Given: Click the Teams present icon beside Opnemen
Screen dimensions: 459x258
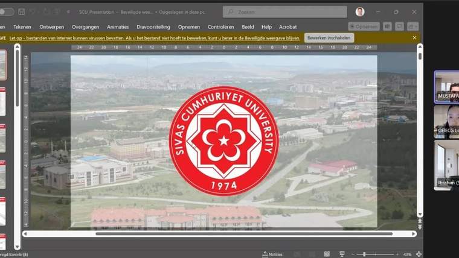Looking at the screenshot, I should coord(387,27).
